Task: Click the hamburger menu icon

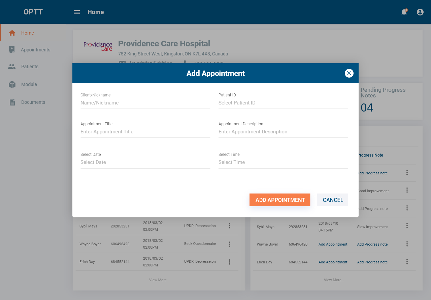Action: pos(77,12)
